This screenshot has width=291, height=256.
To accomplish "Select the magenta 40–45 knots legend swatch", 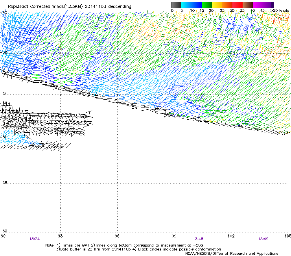I will (258, 5).
